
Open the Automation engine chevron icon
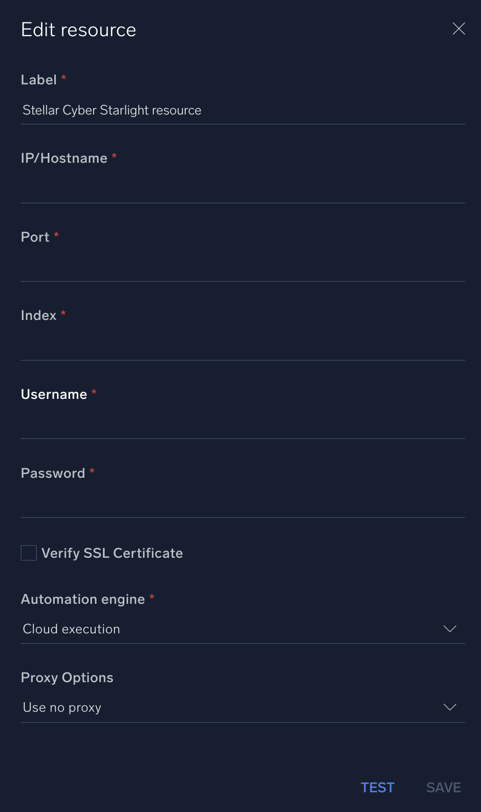click(449, 629)
